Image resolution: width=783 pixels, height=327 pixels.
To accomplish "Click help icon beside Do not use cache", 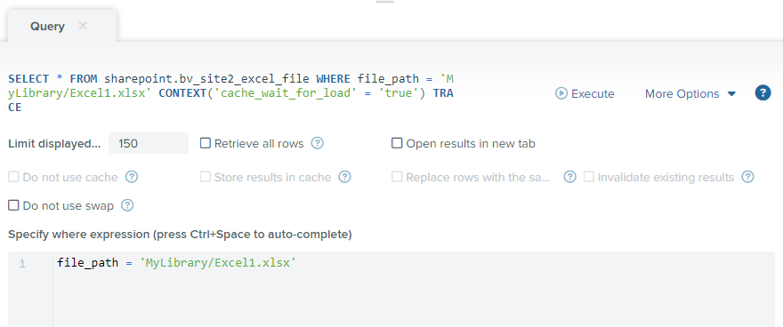I will [x=132, y=177].
